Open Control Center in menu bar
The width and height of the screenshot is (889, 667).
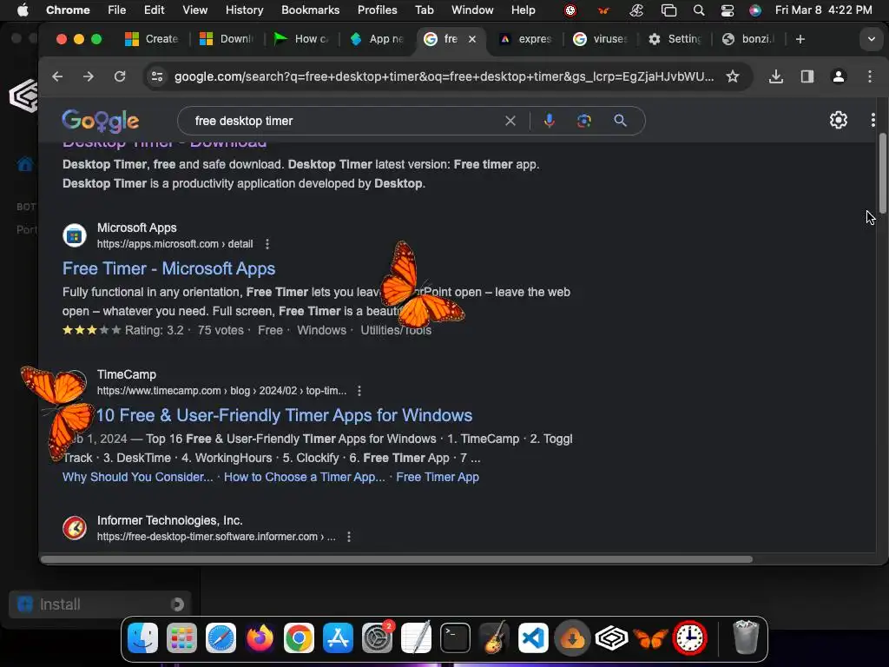[728, 10]
